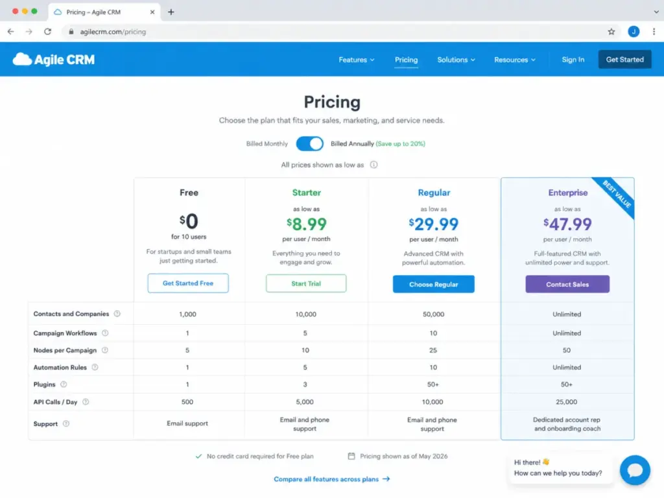Viewport: 664px width, 498px height.
Task: Click help icon beside Contacts and Companies
Action: 117,314
